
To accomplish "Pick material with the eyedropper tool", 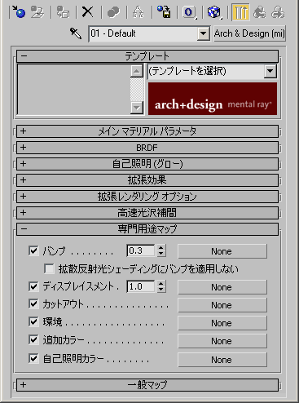I will (76, 33).
